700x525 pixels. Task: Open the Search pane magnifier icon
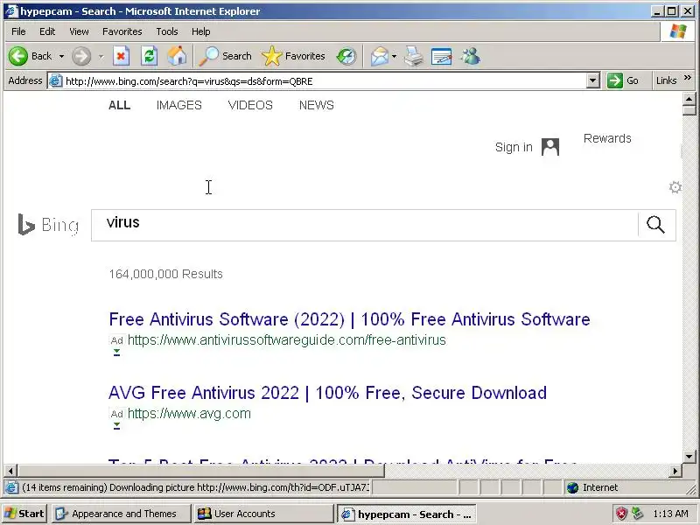208,56
